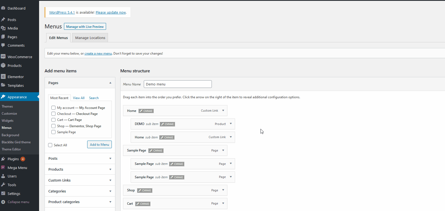Follow the create a new menu link

click(x=98, y=54)
